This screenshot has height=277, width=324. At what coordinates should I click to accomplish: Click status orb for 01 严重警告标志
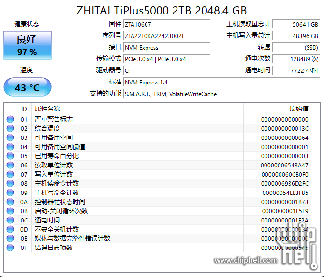click(x=10, y=119)
